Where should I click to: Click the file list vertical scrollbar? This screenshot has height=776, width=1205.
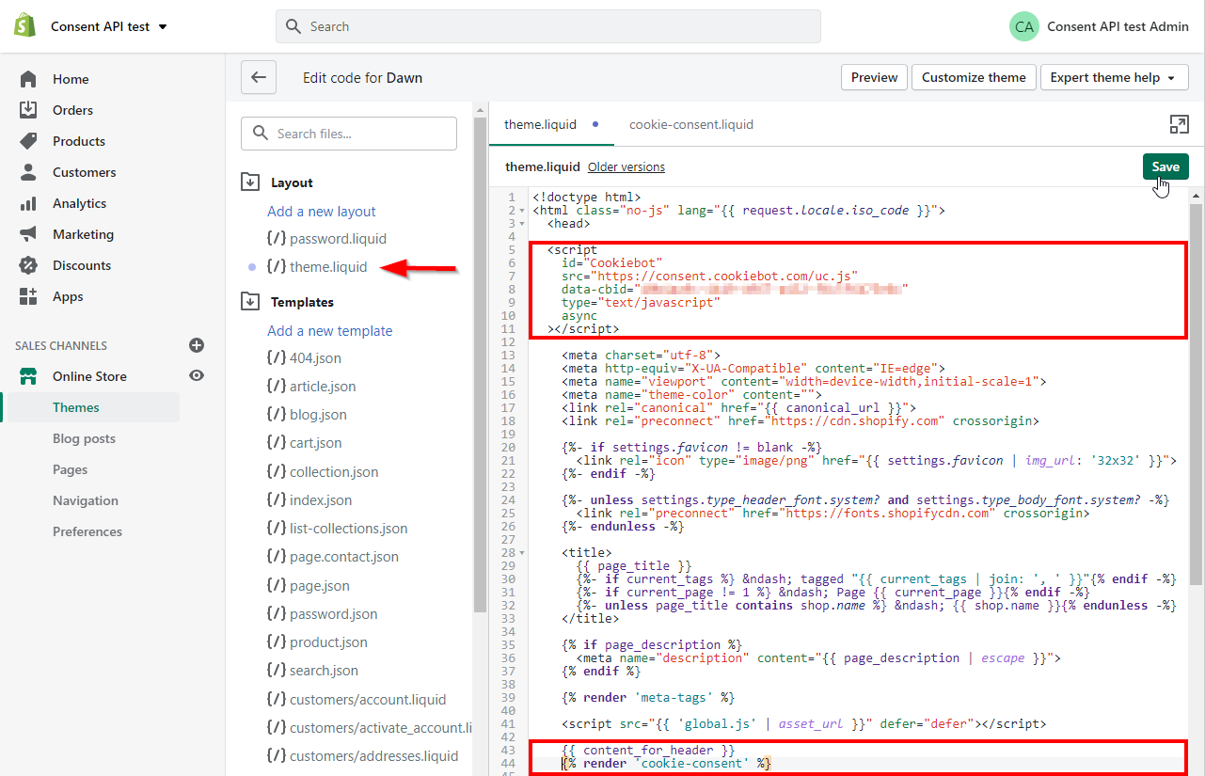[480, 367]
